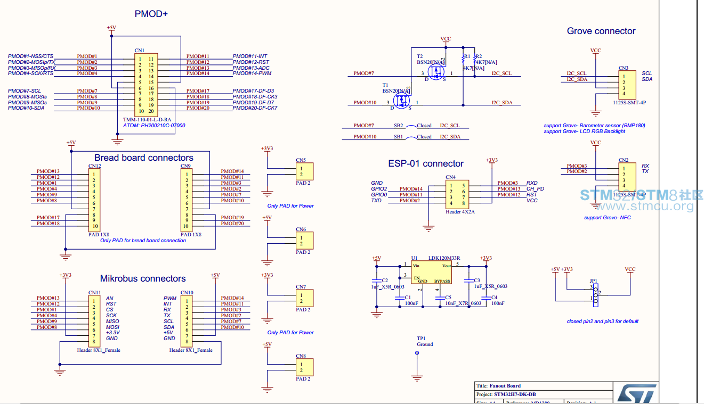The width and height of the screenshot is (704, 404).
Task: Click the TP1 ground test point symbol
Action: 417,353
